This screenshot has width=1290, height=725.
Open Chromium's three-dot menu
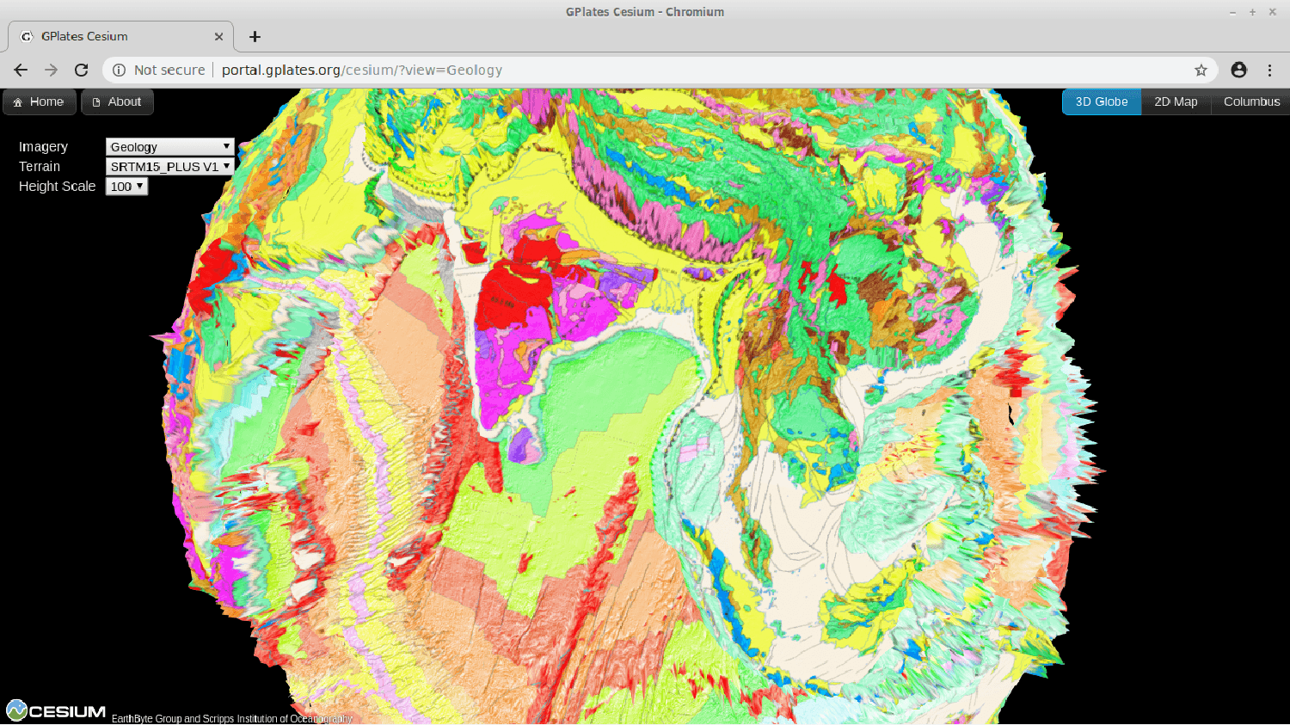pos(1270,70)
